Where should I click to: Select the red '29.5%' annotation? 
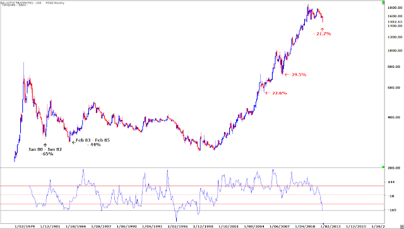[299, 75]
